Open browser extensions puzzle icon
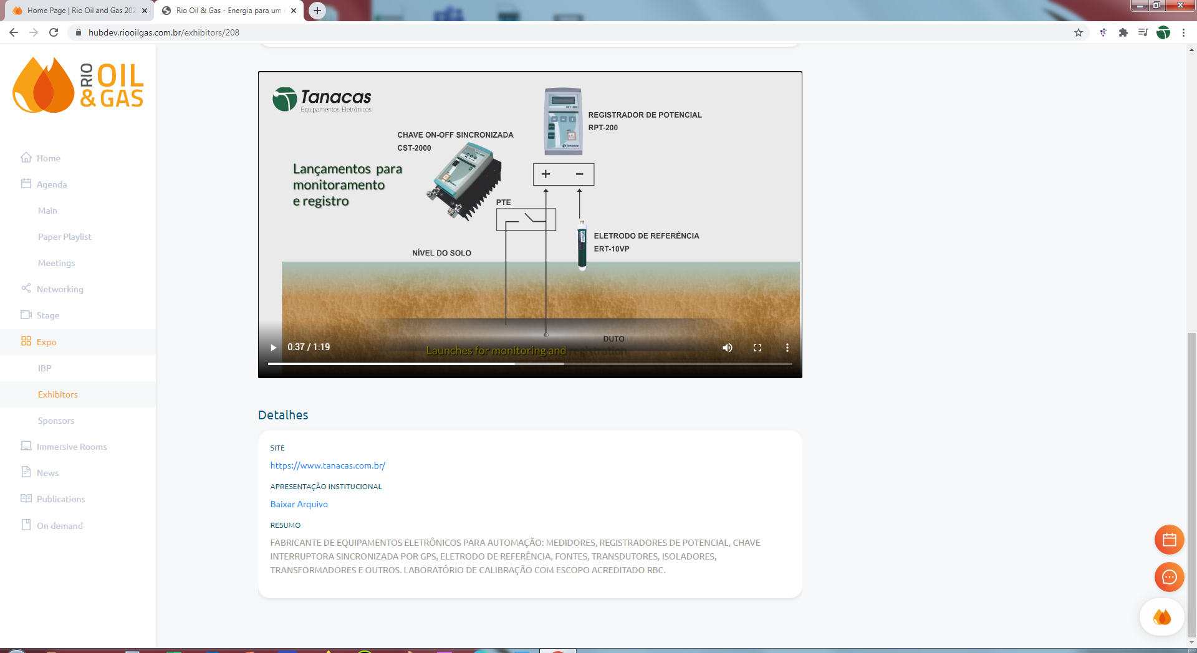This screenshot has width=1197, height=653. [1123, 32]
